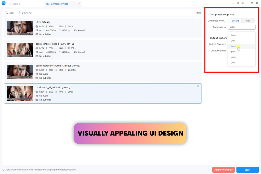Image resolution: width=261 pixels, height=174 pixels.
Task: Click audio icon of pexels-yaroslav-shuraev
Action: coord(37,74)
